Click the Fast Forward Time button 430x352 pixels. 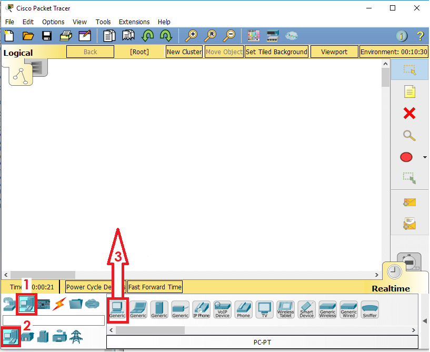coord(155,287)
